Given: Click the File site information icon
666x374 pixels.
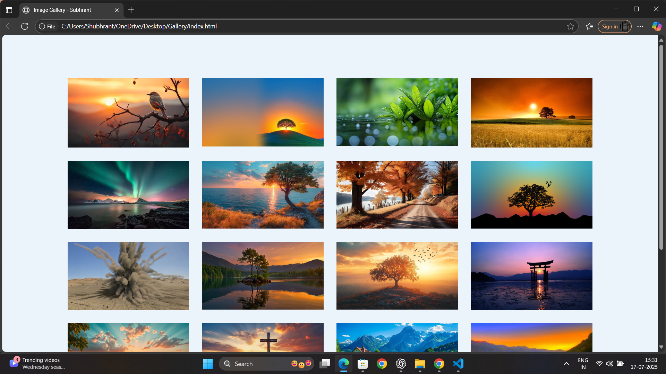Looking at the screenshot, I should tap(47, 26).
